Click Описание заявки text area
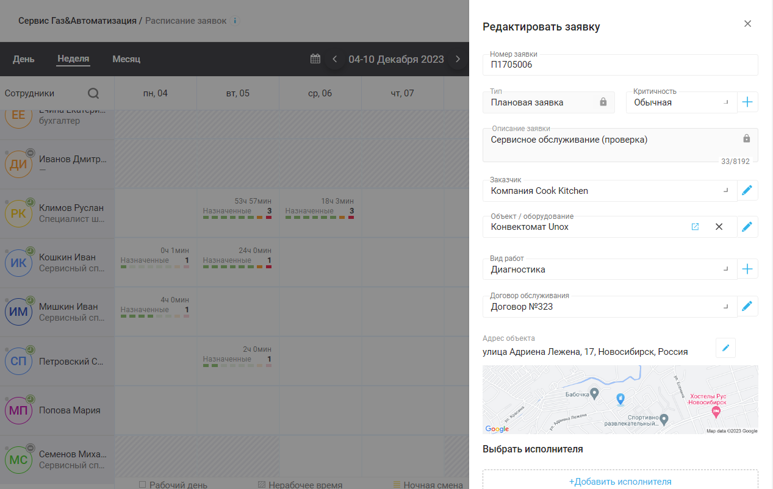773x489 pixels. [x=620, y=145]
